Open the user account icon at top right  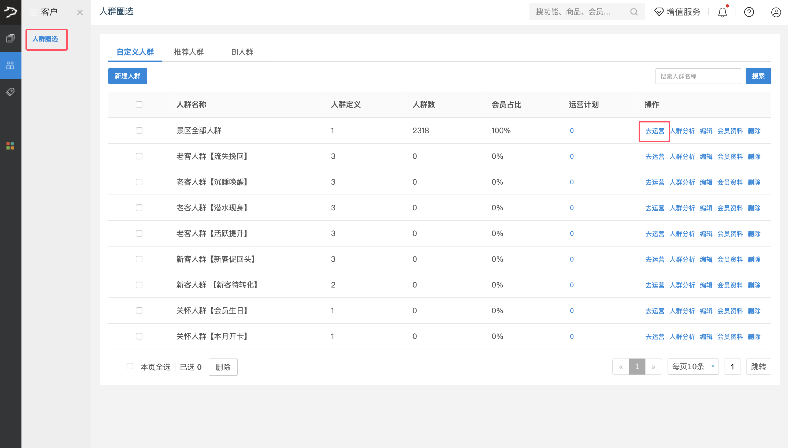tap(776, 12)
